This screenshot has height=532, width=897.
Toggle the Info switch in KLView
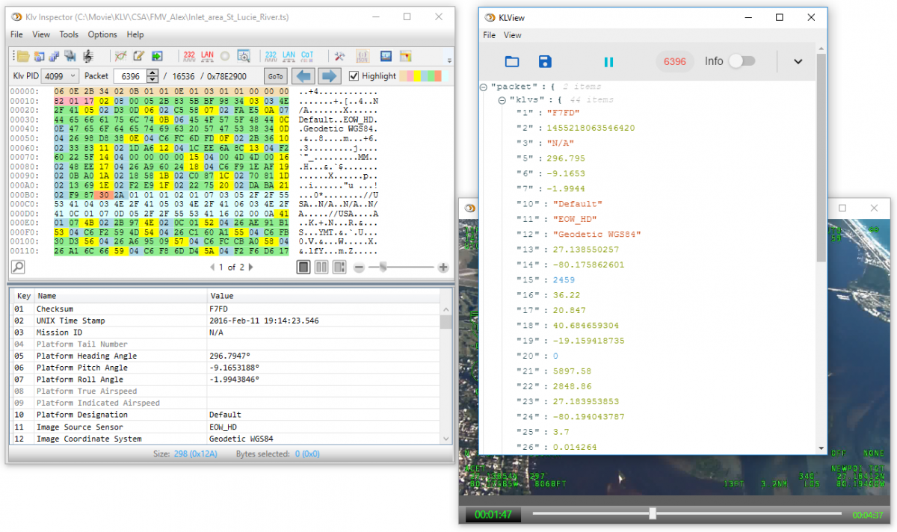pos(740,61)
